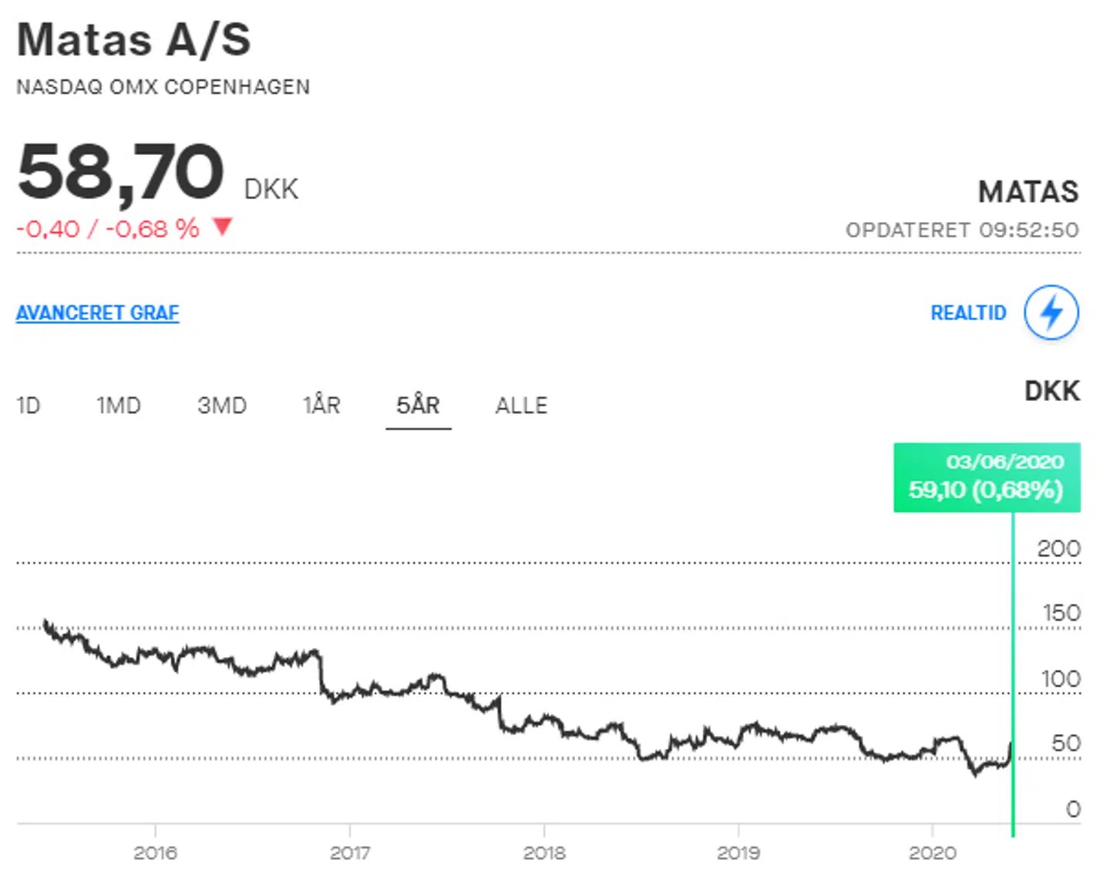Viewport: 1110px width, 883px height.
Task: Click the Matas A/S title heading
Action: tap(134, 40)
